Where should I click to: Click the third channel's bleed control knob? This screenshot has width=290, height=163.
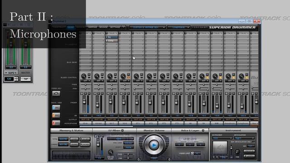pyautogui.click(x=110, y=76)
